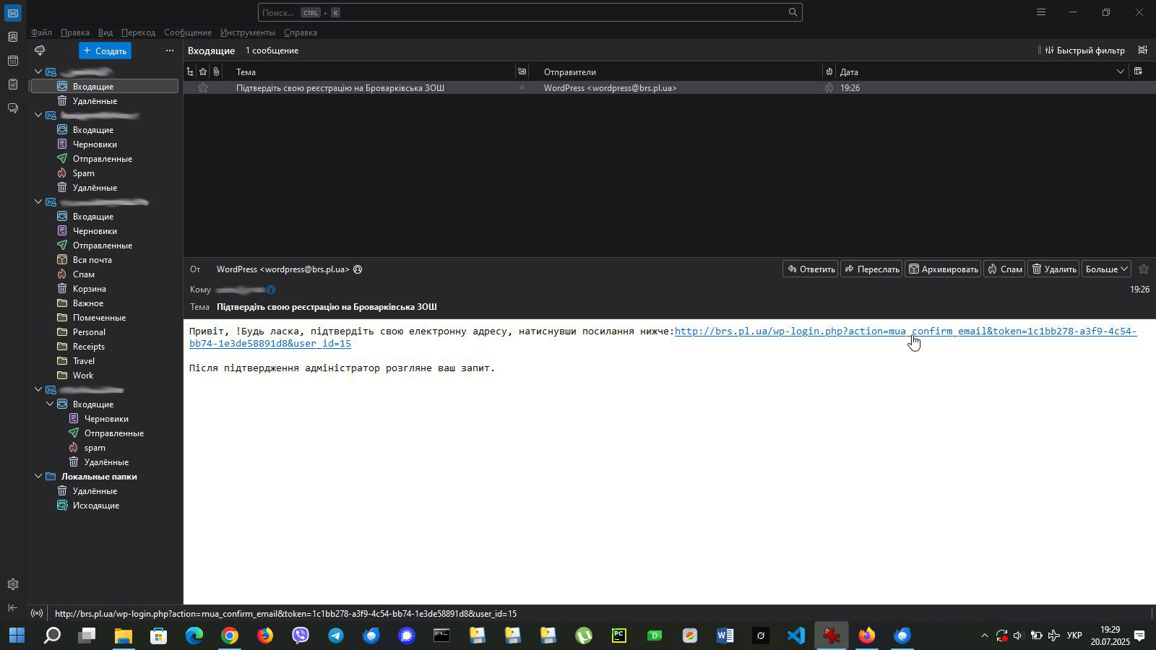Open the Thunderbird app menu hamburger icon

[x=1040, y=12]
